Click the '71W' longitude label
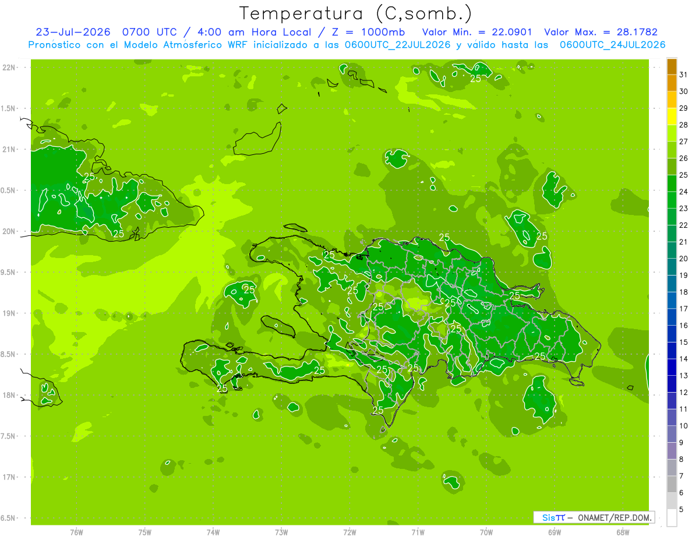The width and height of the screenshot is (699, 540). pyautogui.click(x=418, y=532)
